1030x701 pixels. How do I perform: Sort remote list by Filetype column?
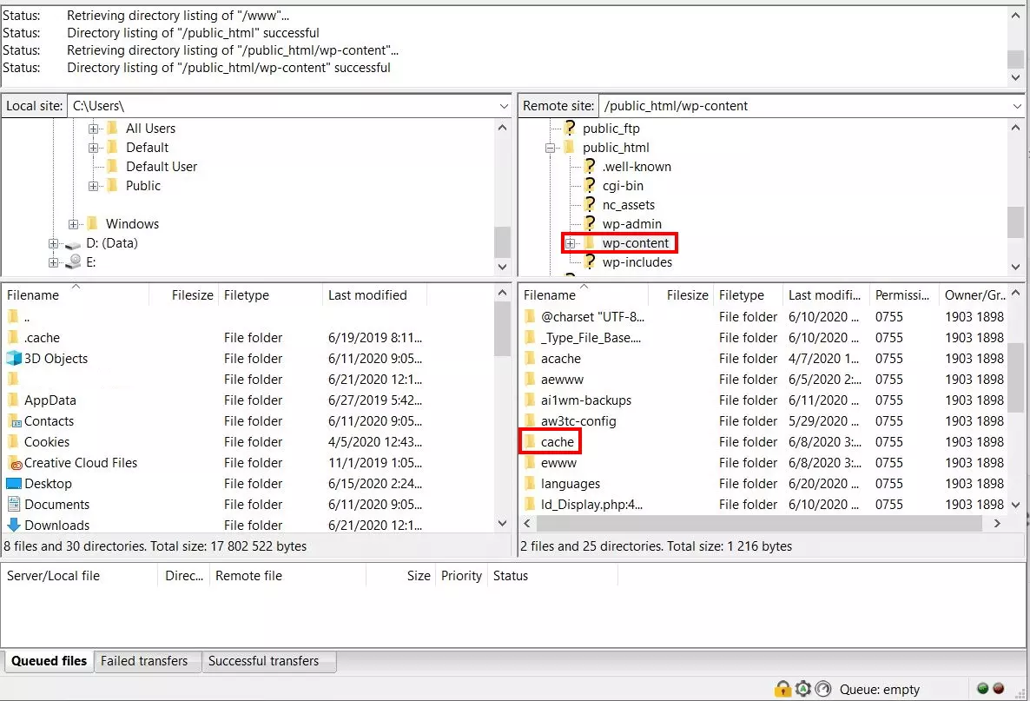tap(747, 295)
